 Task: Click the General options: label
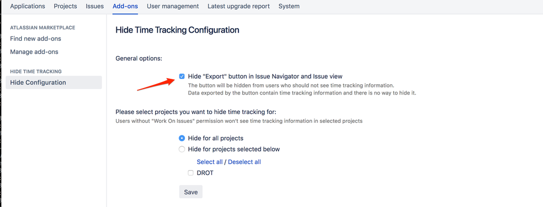(139, 58)
